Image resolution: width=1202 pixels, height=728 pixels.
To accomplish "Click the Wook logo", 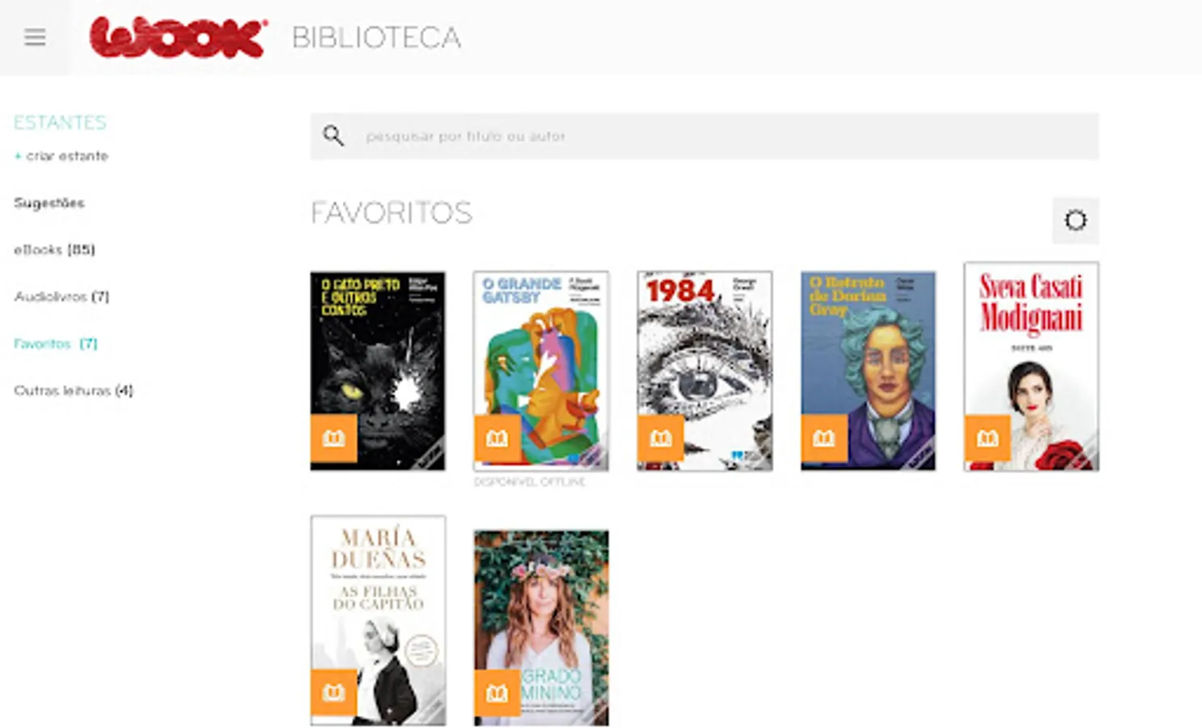I will (179, 37).
